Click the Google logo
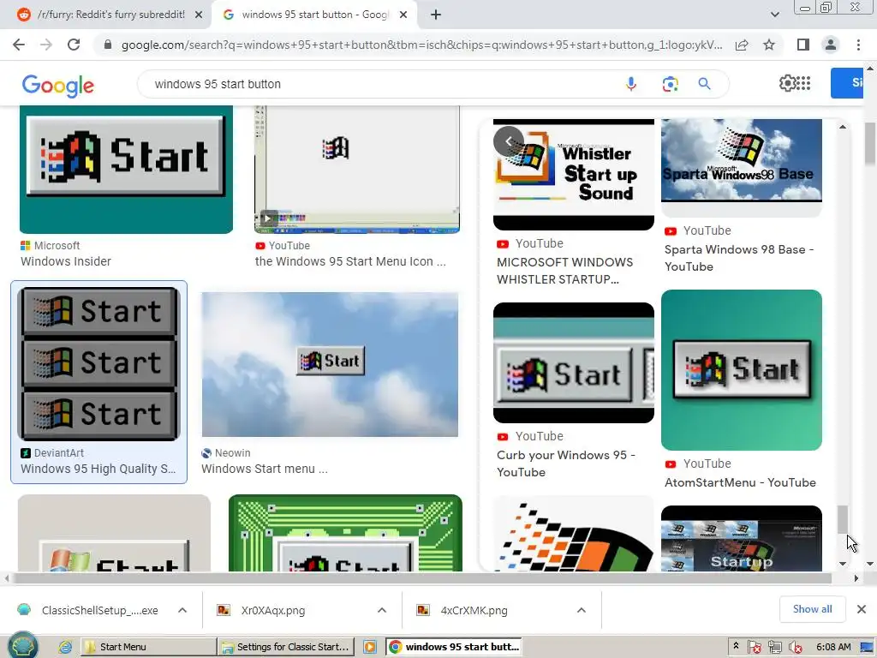Image resolution: width=877 pixels, height=658 pixels. click(x=58, y=85)
